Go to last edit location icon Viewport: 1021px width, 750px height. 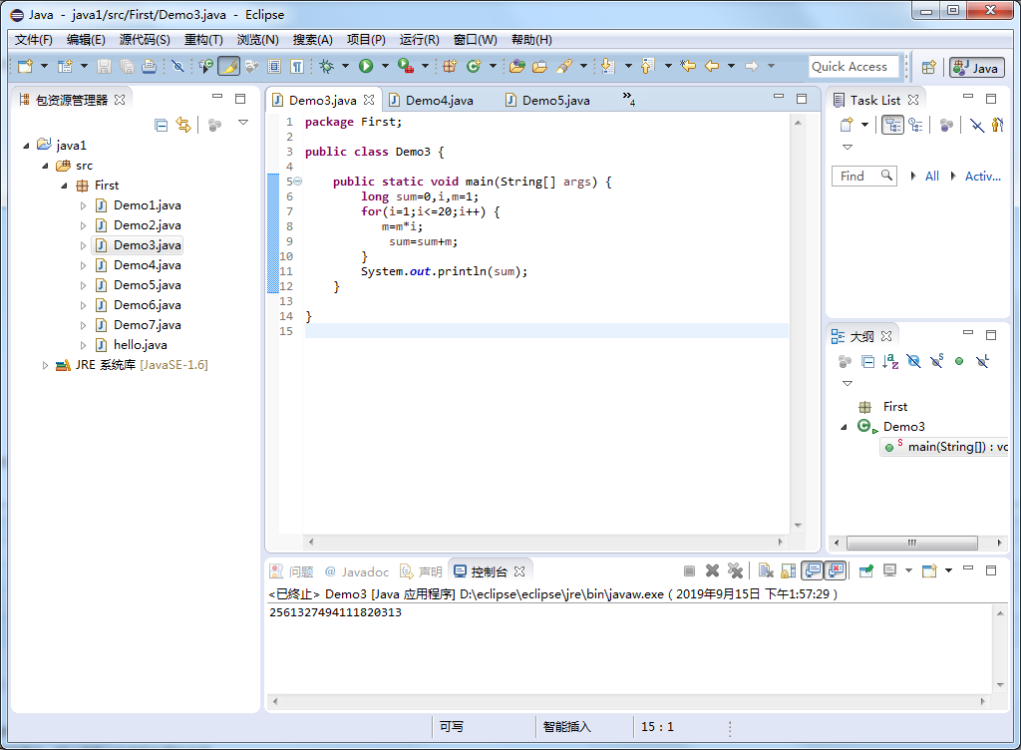tap(688, 66)
